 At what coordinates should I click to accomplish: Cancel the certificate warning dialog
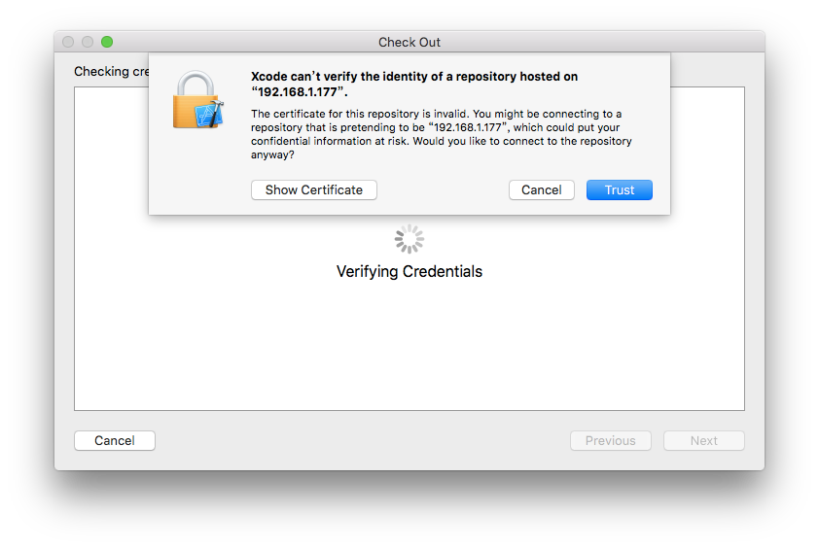[x=541, y=190]
